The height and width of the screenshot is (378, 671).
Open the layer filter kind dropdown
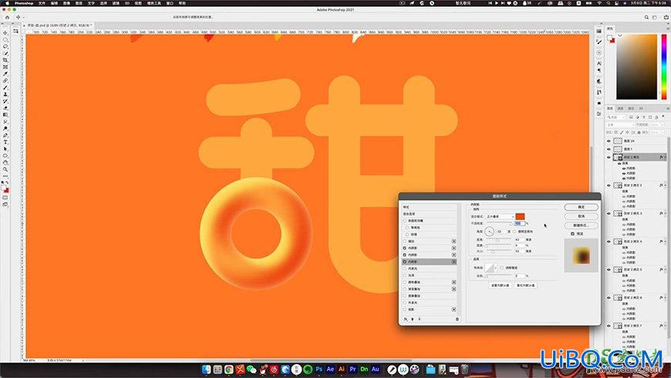pos(615,117)
